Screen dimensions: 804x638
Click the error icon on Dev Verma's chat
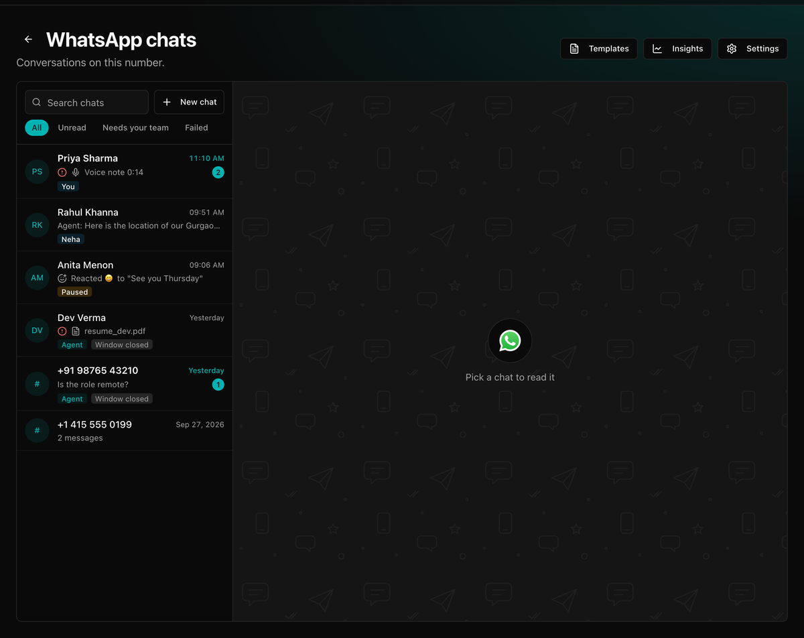pos(62,331)
